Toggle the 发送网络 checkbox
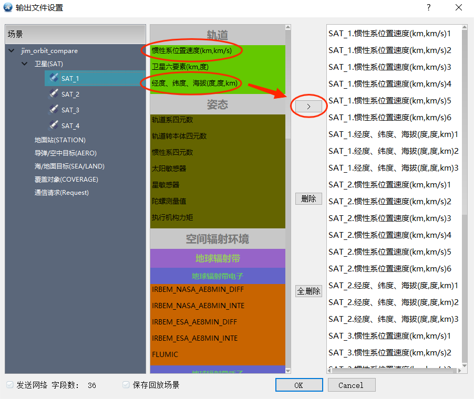This screenshot has height=399, width=474. pyautogui.click(x=10, y=385)
